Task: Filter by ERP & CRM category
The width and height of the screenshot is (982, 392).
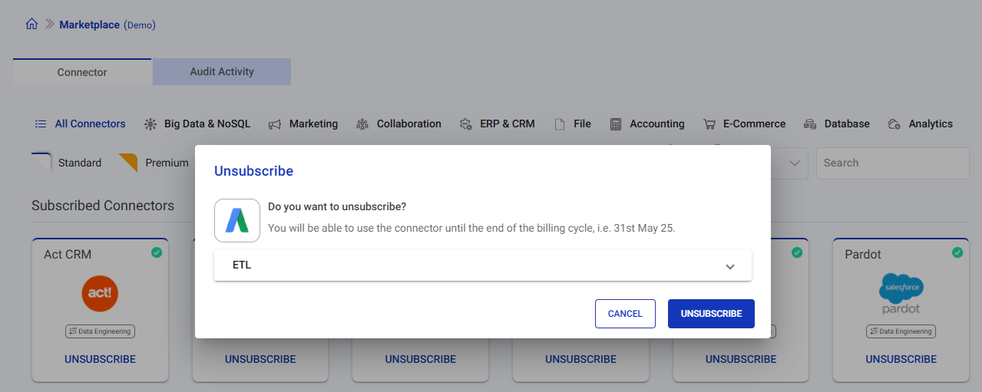Action: click(x=508, y=124)
